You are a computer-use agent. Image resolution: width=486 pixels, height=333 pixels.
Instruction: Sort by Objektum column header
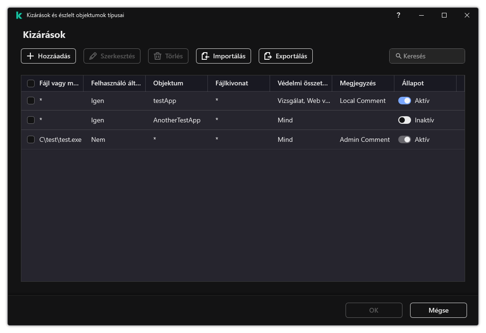pos(168,83)
